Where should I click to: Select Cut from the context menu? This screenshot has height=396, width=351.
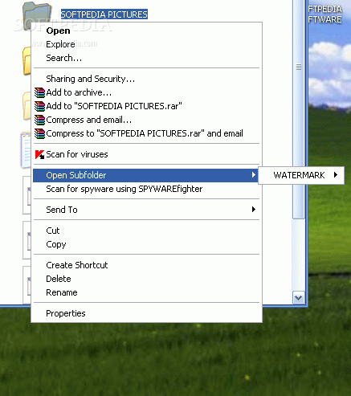[146, 231]
